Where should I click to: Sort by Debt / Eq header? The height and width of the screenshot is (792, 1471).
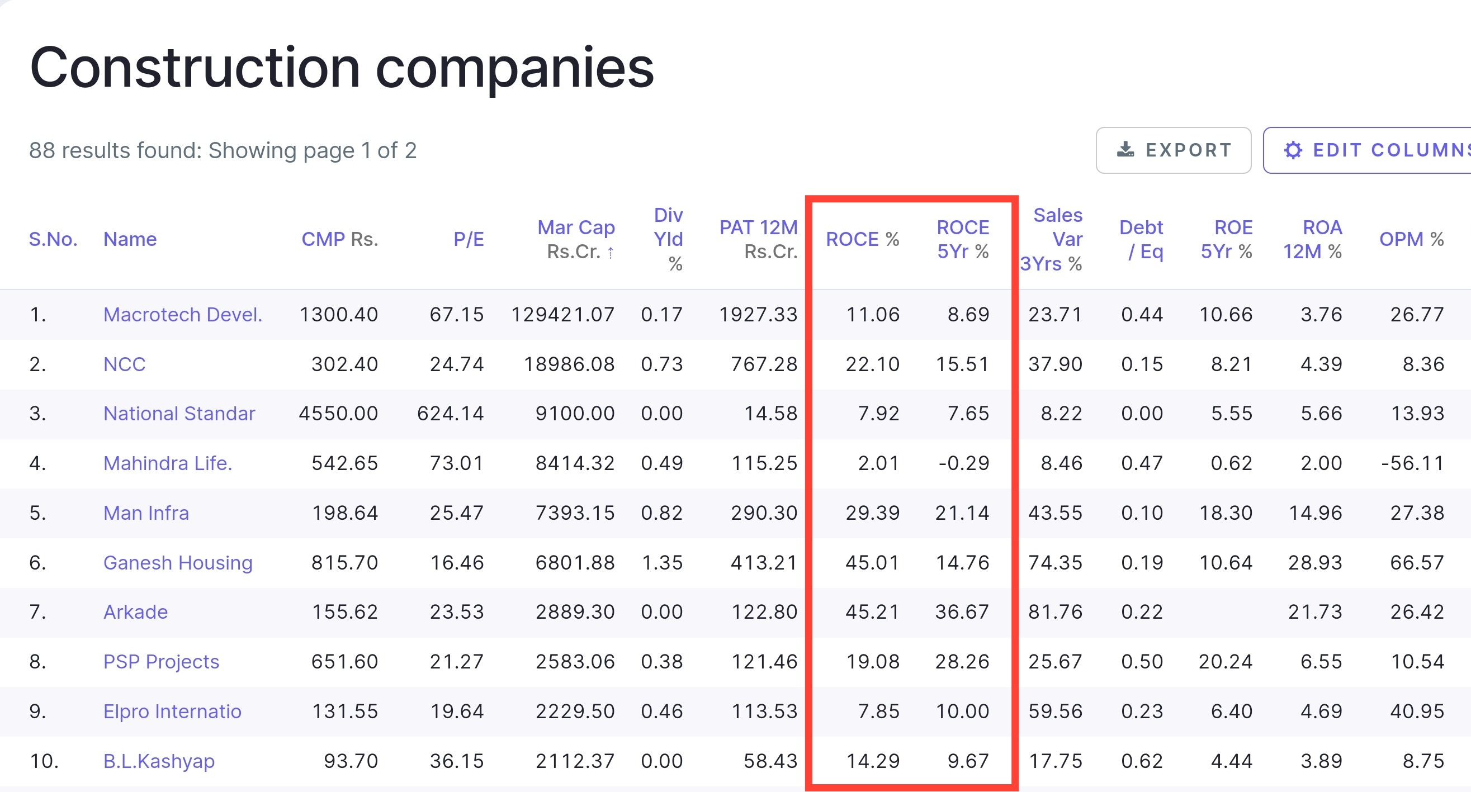click(x=1141, y=239)
